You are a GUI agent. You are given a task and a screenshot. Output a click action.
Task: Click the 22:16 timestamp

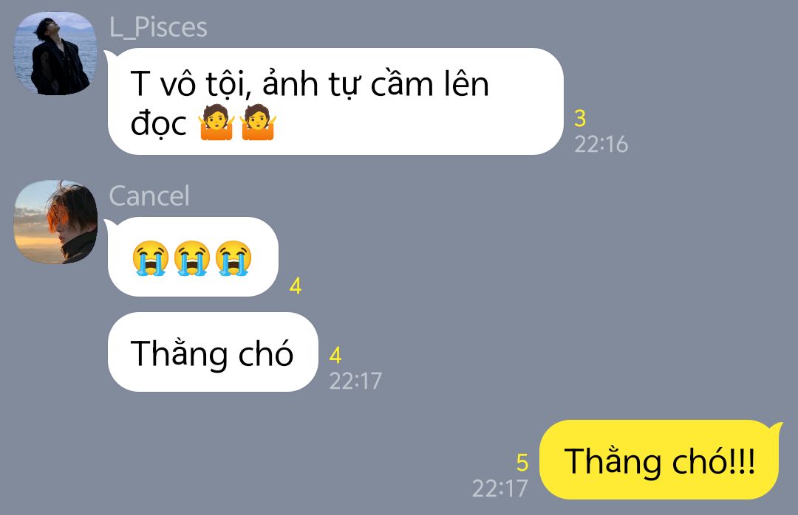601,145
